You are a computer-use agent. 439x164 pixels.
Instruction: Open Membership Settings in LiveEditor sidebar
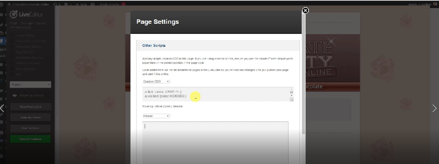[29, 58]
